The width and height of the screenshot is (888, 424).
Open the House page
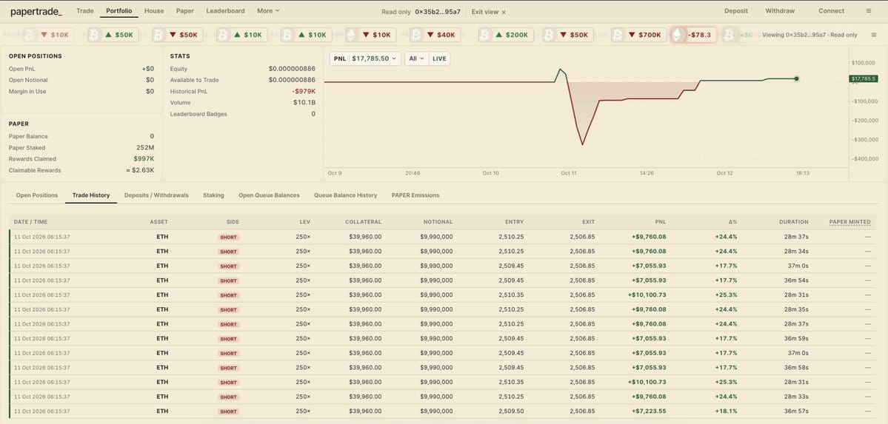154,11
